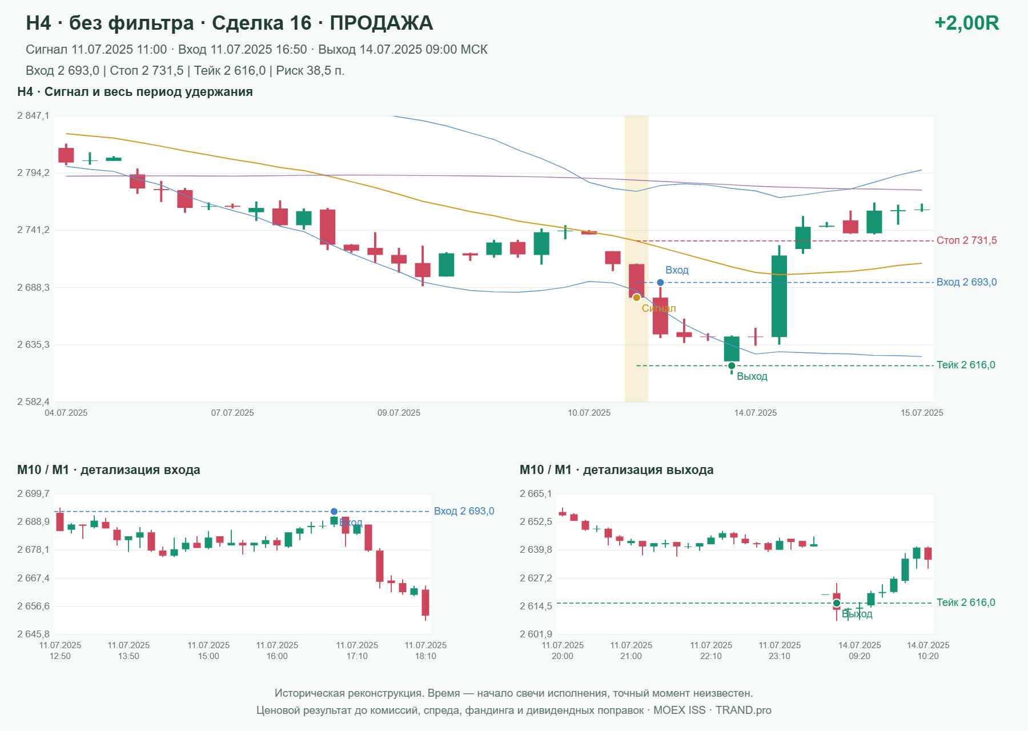The height and width of the screenshot is (731, 1028).
Task: Click the Вход 2 693,0 label on H4 chart
Action: 967,282
